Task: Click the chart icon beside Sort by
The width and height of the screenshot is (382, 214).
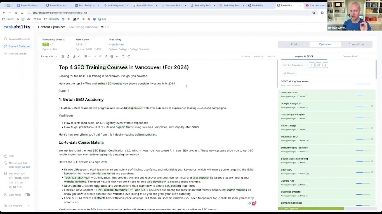Action: pyautogui.click(x=318, y=65)
